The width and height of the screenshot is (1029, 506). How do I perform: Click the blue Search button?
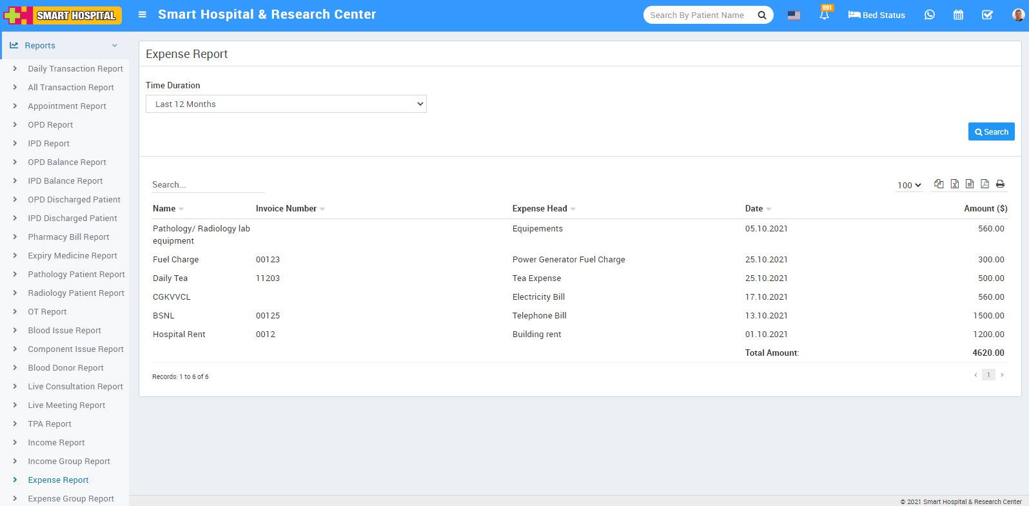991,131
